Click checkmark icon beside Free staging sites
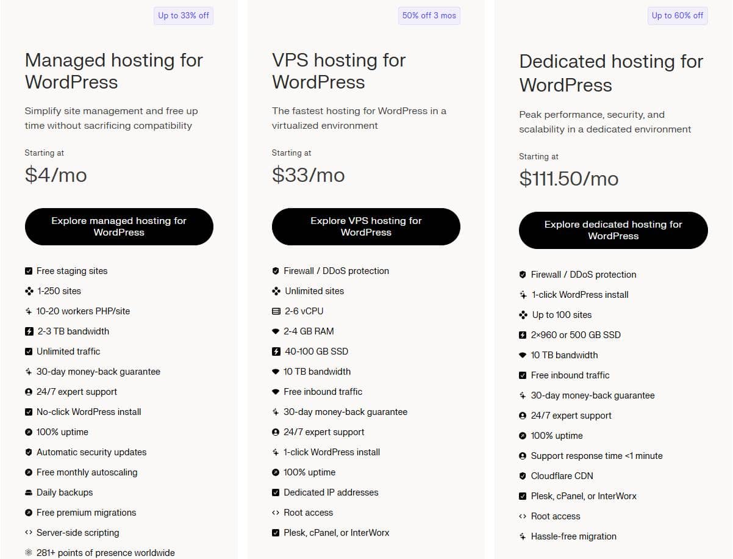Image resolution: width=733 pixels, height=559 pixels. (29, 271)
